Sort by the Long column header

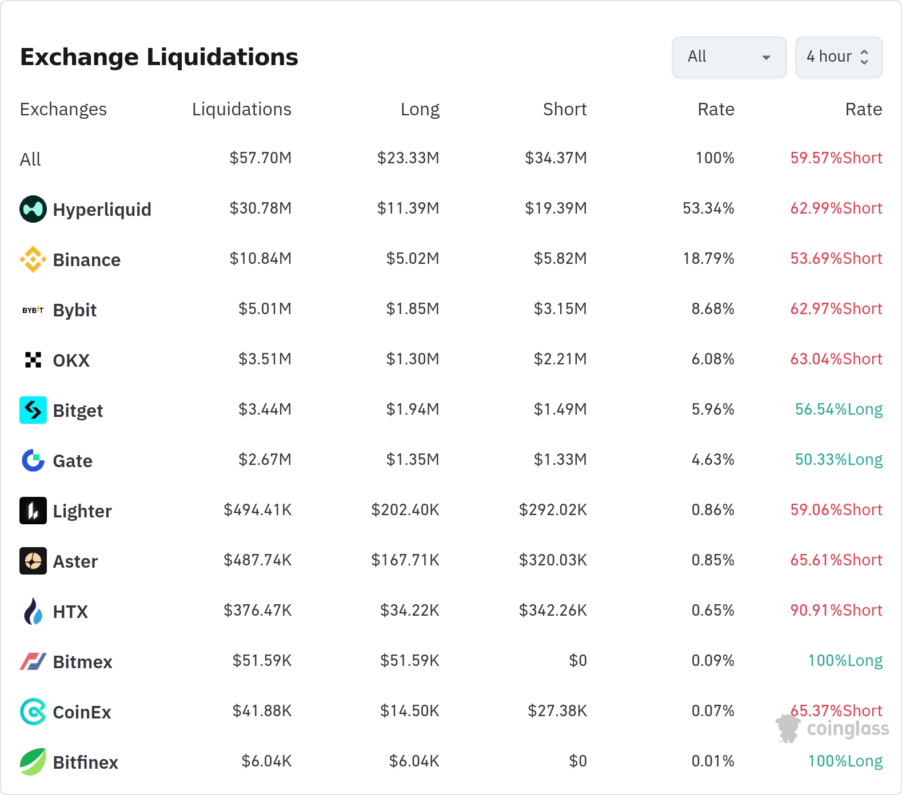[x=420, y=109]
